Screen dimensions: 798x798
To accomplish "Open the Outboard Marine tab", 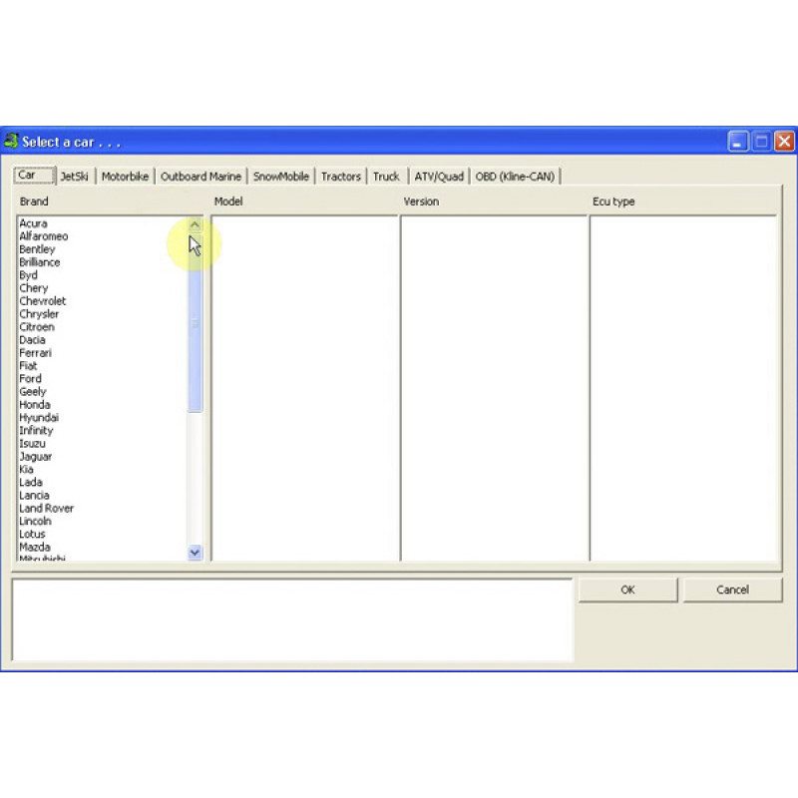I will [201, 175].
